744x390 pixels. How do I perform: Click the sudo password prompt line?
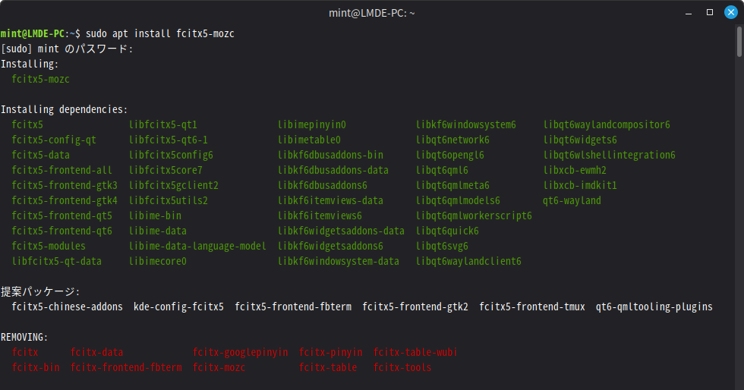pos(67,49)
